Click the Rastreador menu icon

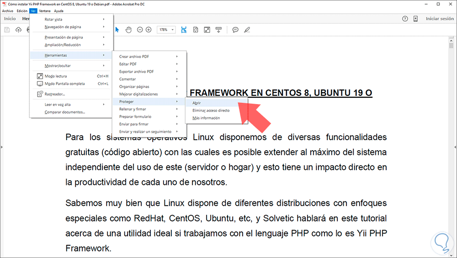point(40,94)
